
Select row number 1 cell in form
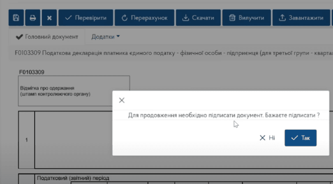tap(26, 140)
